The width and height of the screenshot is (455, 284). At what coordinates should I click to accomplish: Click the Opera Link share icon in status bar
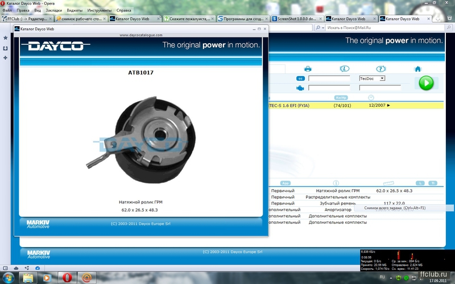[x=27, y=268]
